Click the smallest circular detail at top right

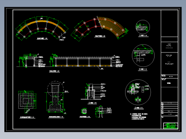[143, 27]
